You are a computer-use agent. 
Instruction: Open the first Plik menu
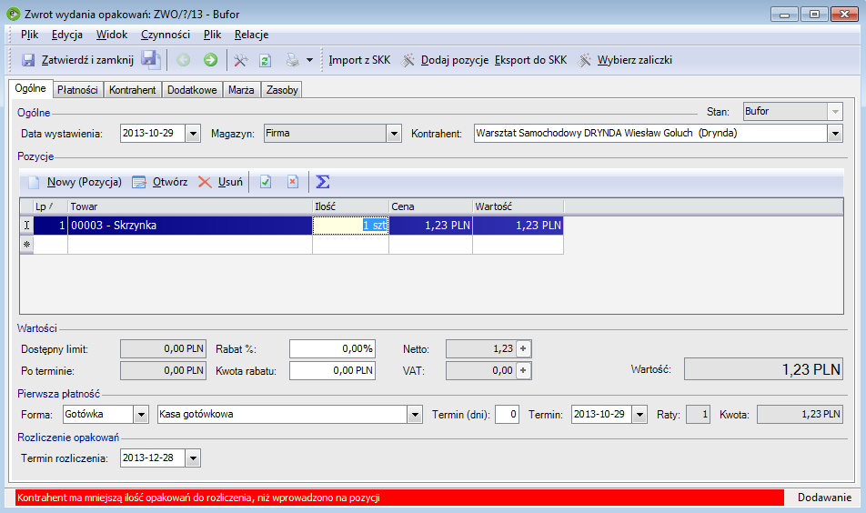point(30,35)
